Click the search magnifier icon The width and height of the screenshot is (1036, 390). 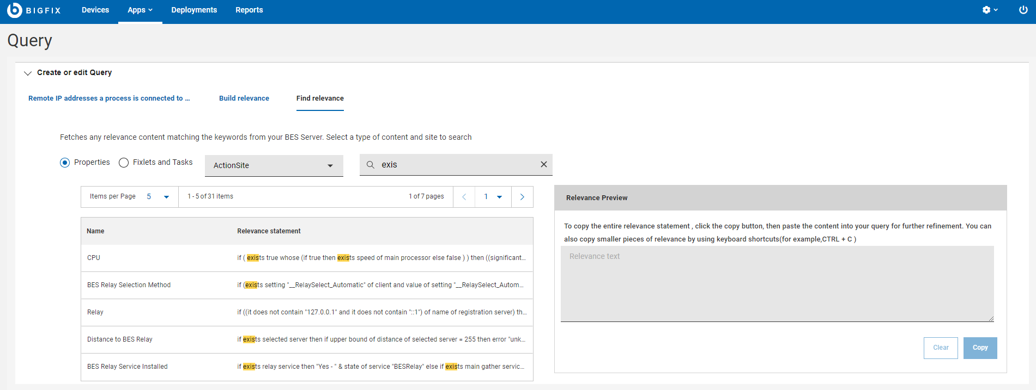click(x=371, y=165)
